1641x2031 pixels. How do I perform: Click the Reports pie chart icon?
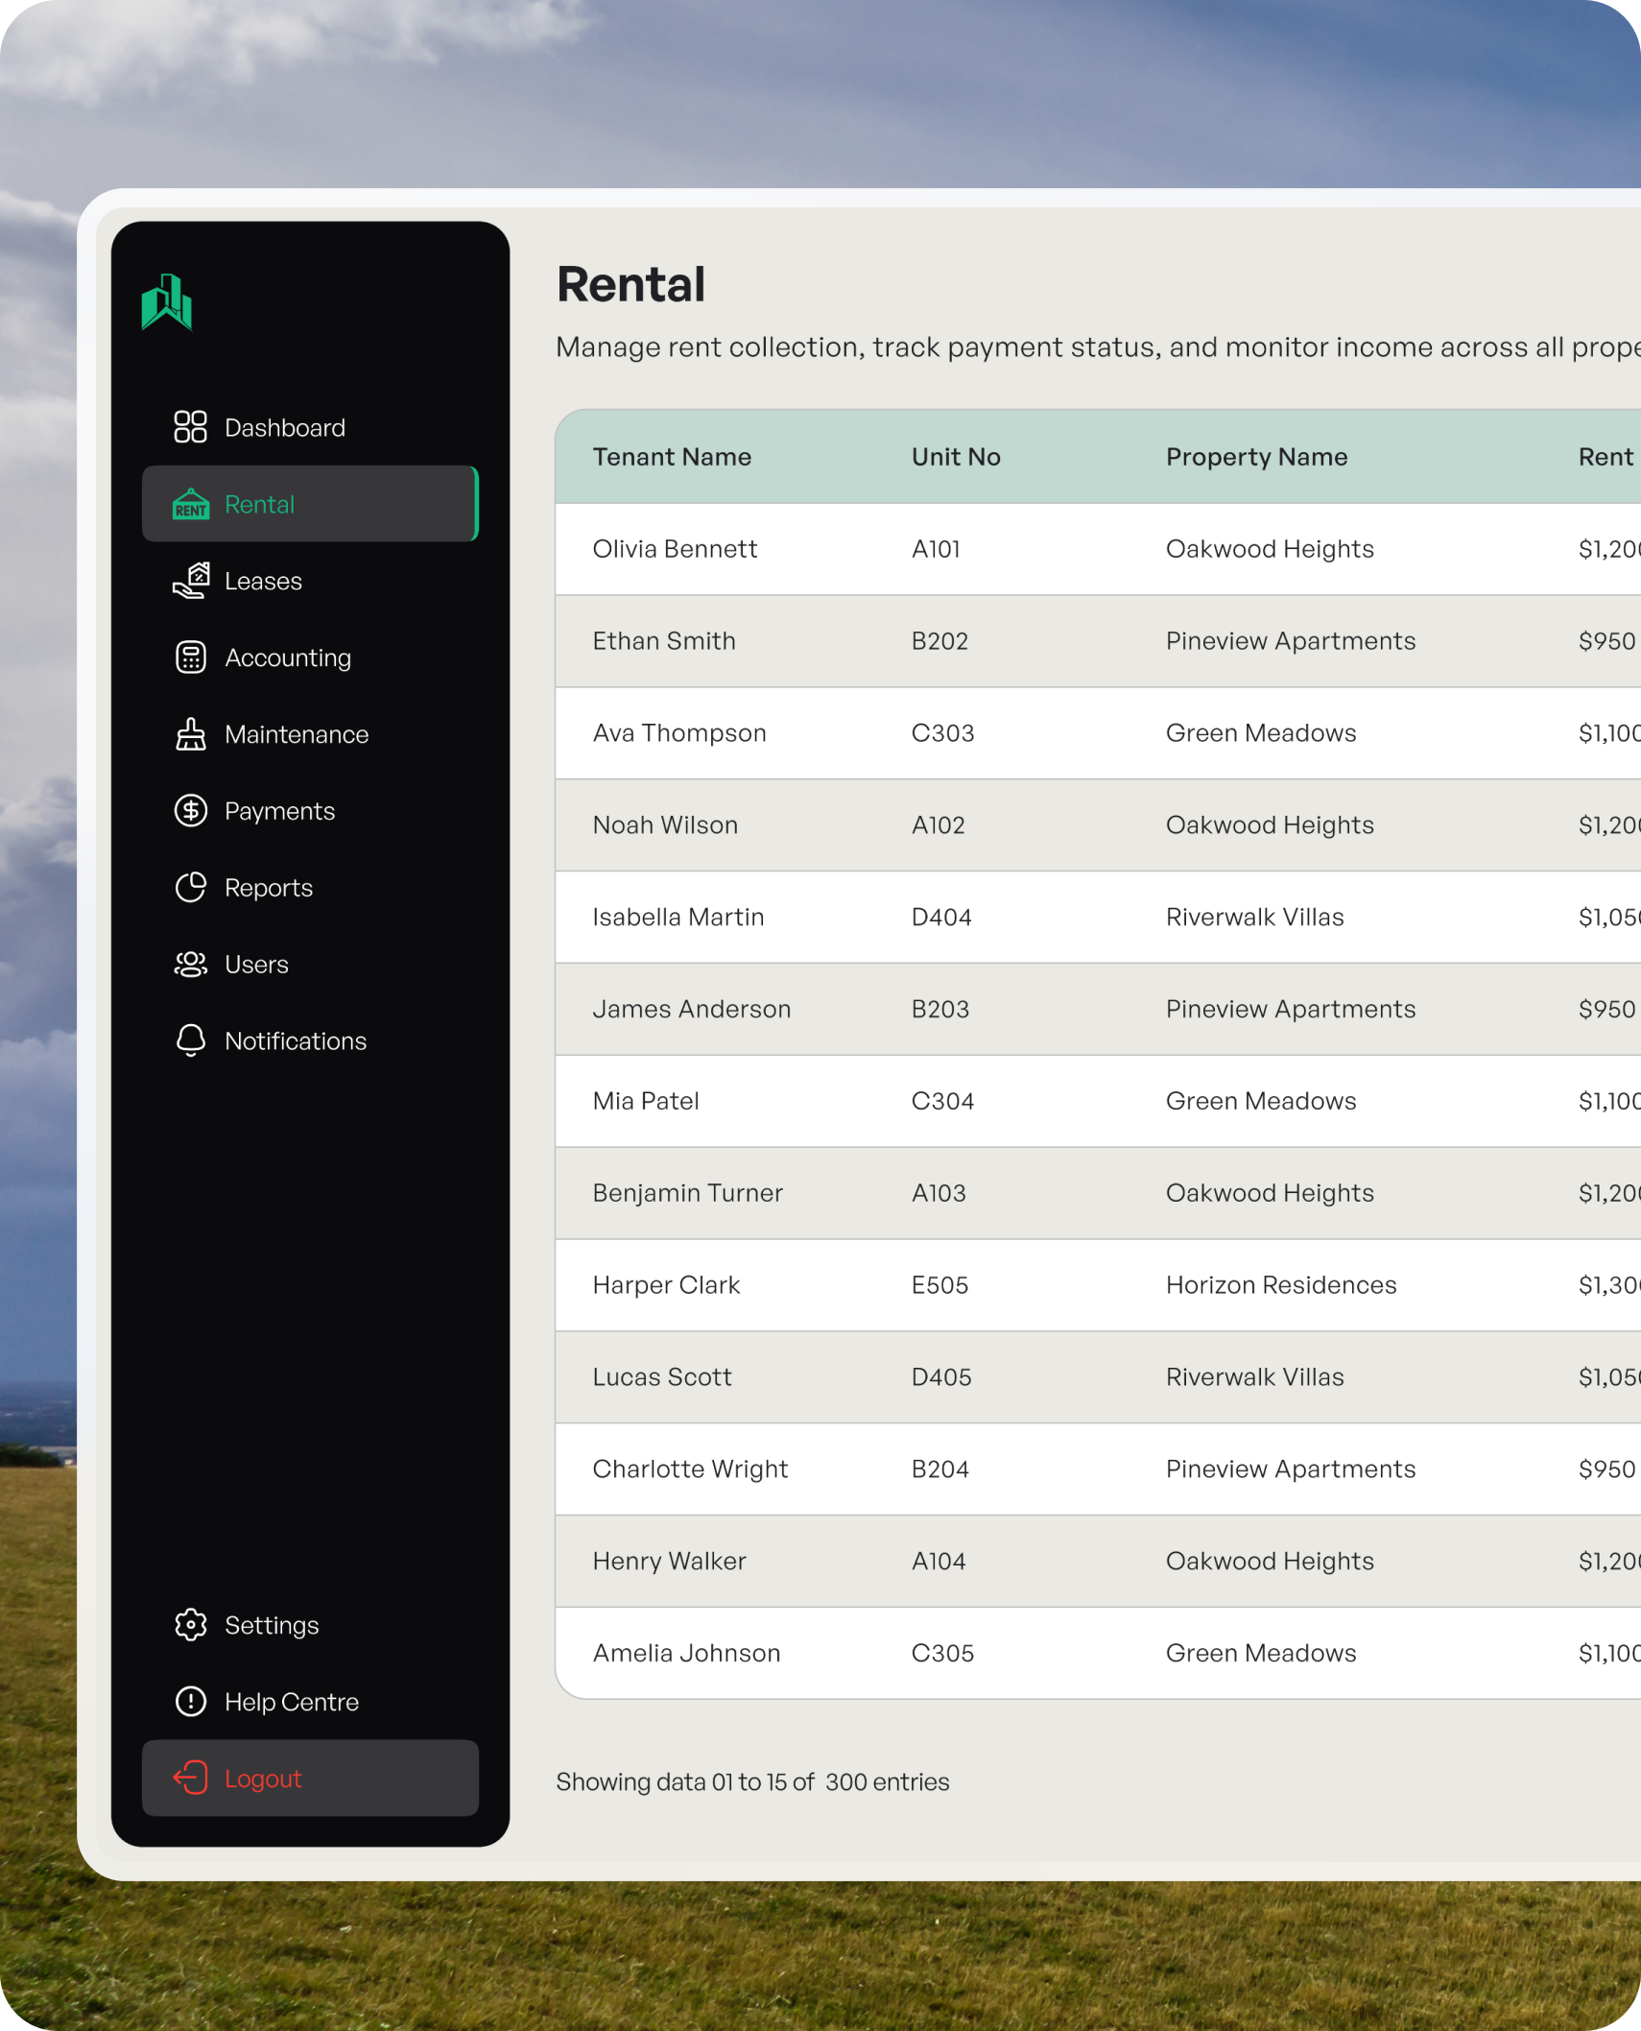coord(190,888)
